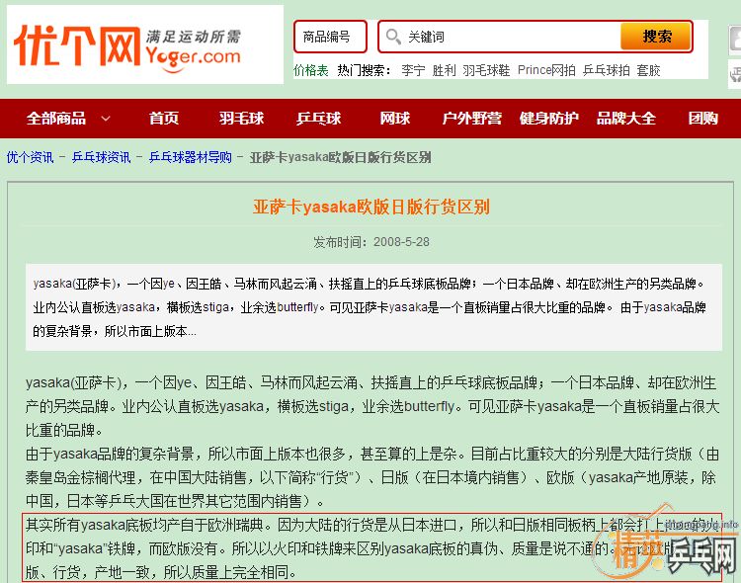Expand the 全部商品 dropdown chevron
The image size is (741, 583).
[106, 119]
